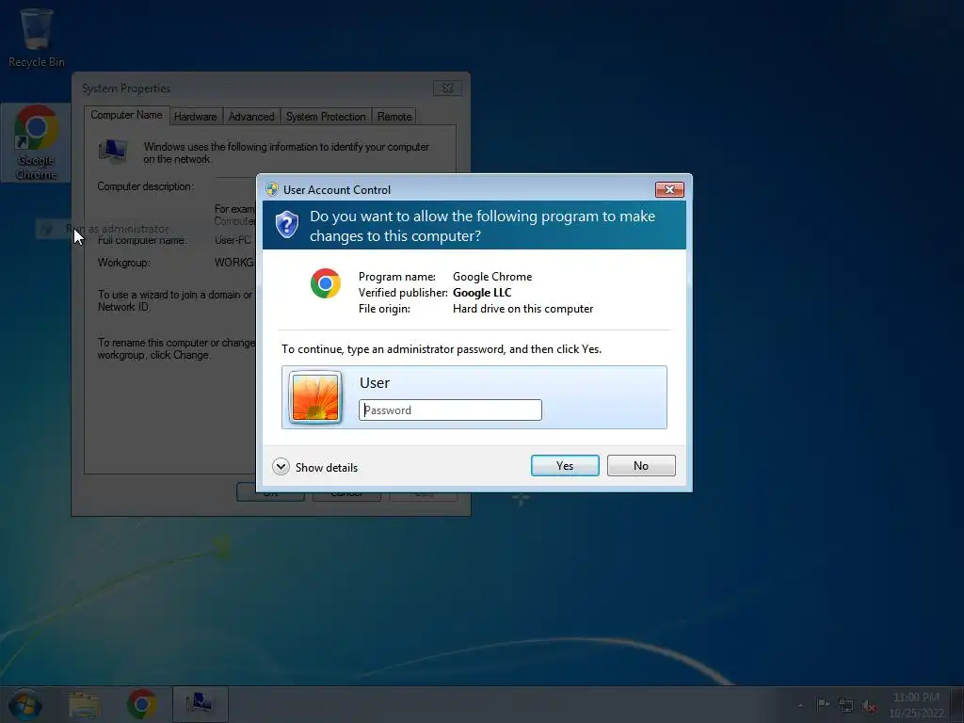Click No in the User Account Control dialog
This screenshot has height=723, width=964.
(640, 465)
